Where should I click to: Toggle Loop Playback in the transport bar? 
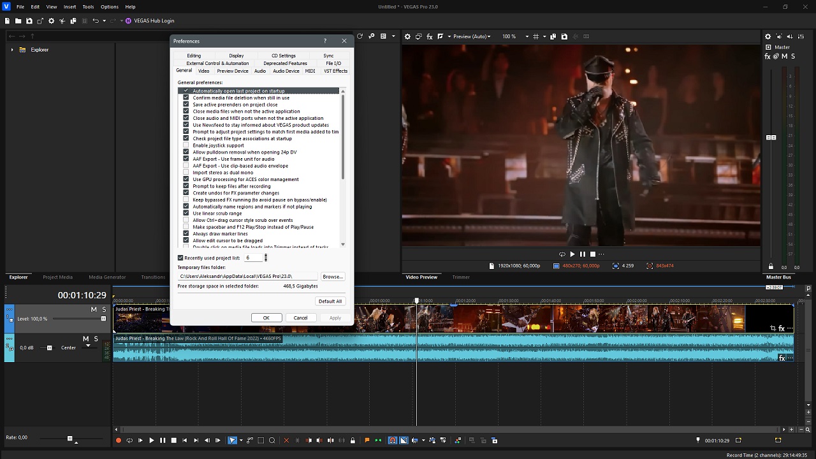click(129, 441)
